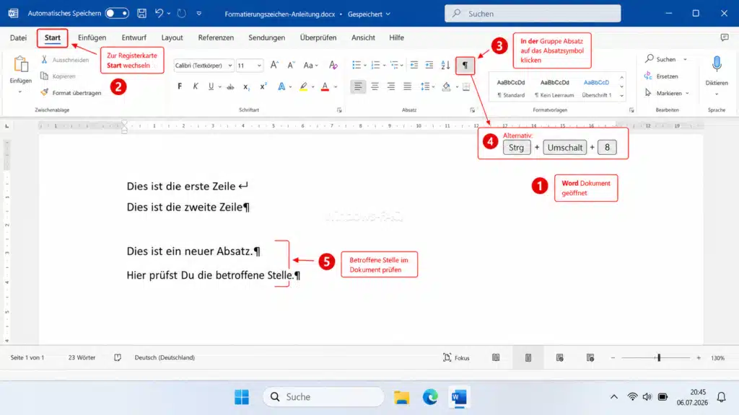Toggle subscript x₂ formatting
Screen dimensions: 739x415
(246, 86)
